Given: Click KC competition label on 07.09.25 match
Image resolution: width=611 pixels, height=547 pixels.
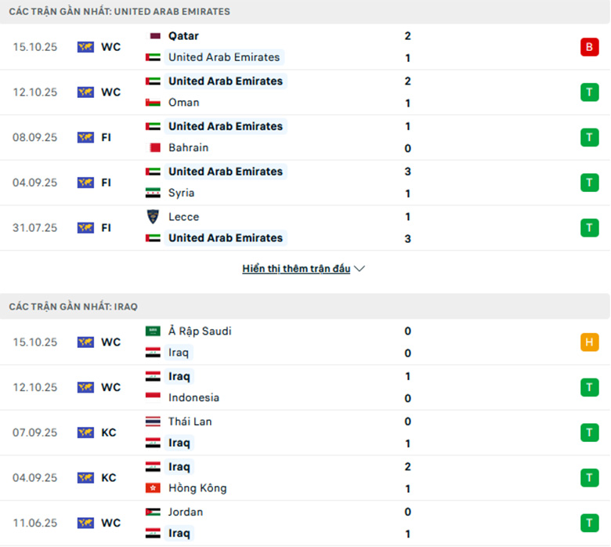Looking at the screenshot, I should (110, 433).
